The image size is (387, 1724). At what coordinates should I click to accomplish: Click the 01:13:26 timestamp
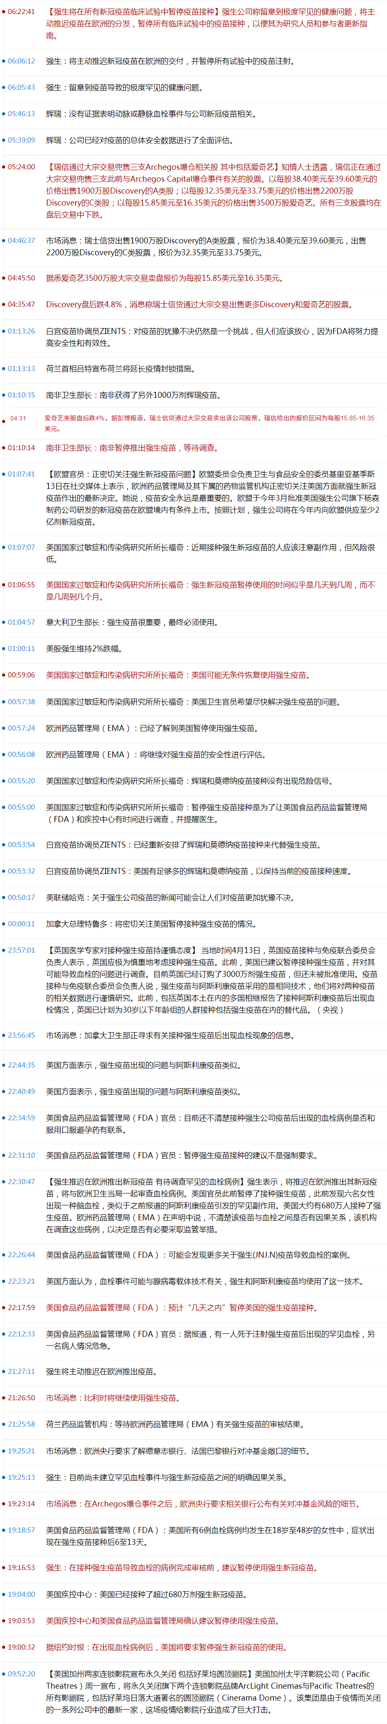pyautogui.click(x=21, y=331)
